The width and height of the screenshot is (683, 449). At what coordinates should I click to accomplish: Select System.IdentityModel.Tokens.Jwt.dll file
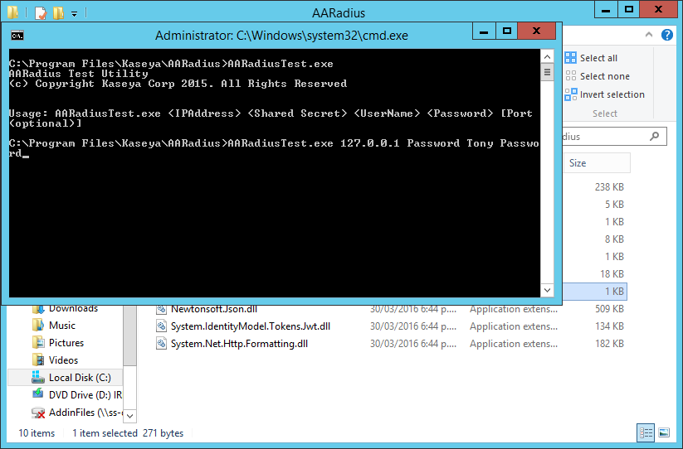[251, 326]
